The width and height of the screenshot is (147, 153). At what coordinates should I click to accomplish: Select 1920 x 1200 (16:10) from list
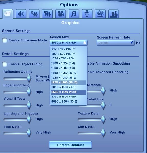tap(68, 82)
